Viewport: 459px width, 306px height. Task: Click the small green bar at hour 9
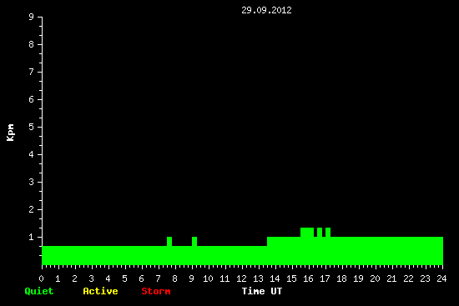(x=194, y=241)
